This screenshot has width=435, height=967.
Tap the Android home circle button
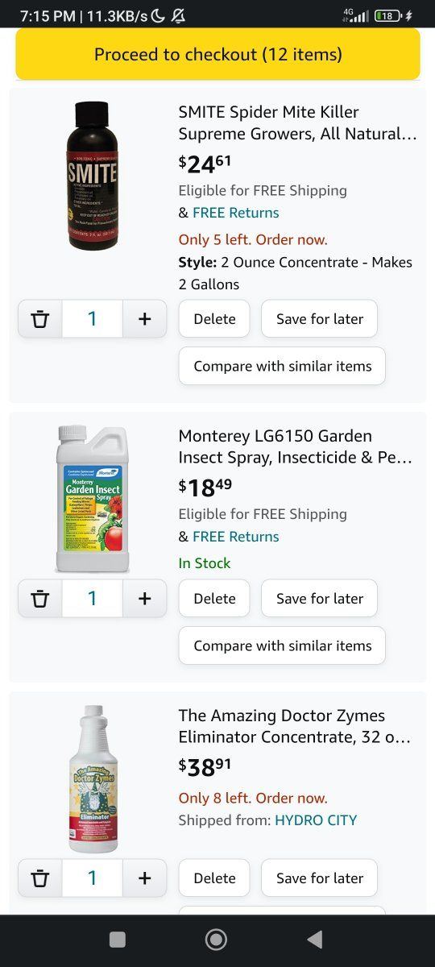click(216, 939)
